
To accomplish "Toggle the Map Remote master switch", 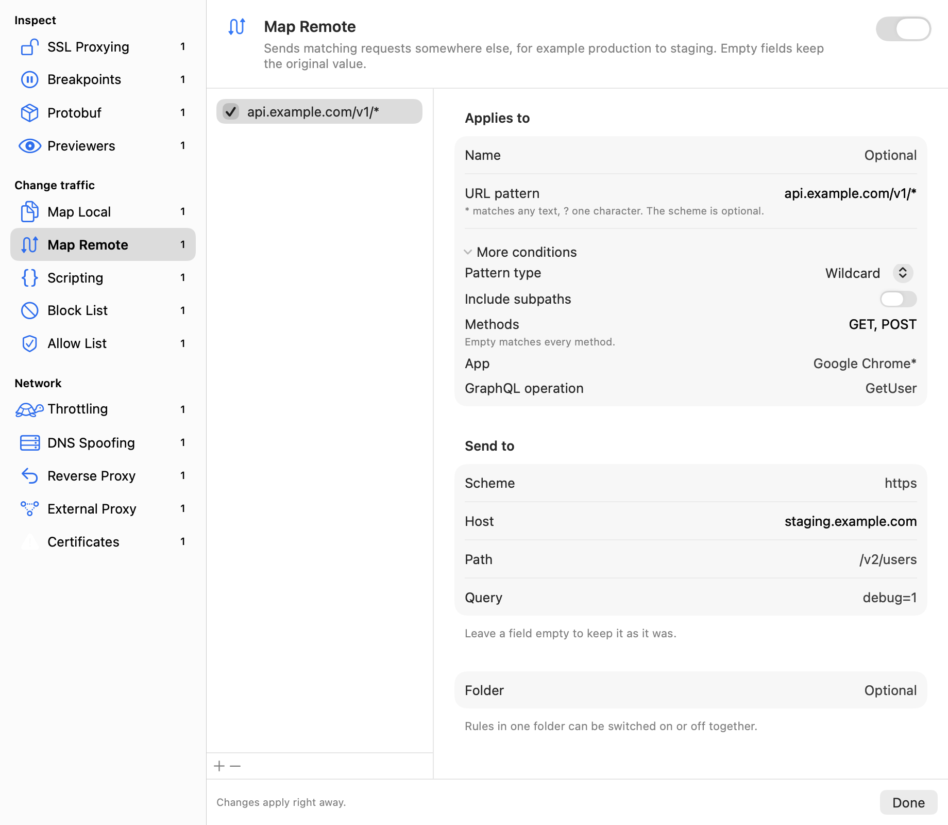I will [x=903, y=29].
